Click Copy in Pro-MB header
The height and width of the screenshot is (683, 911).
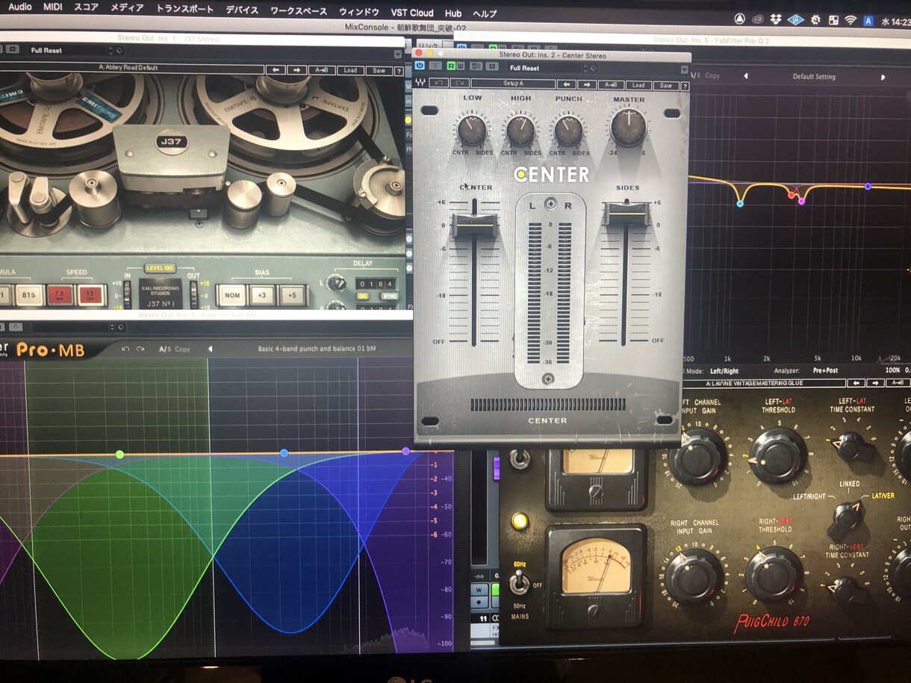click(x=183, y=349)
